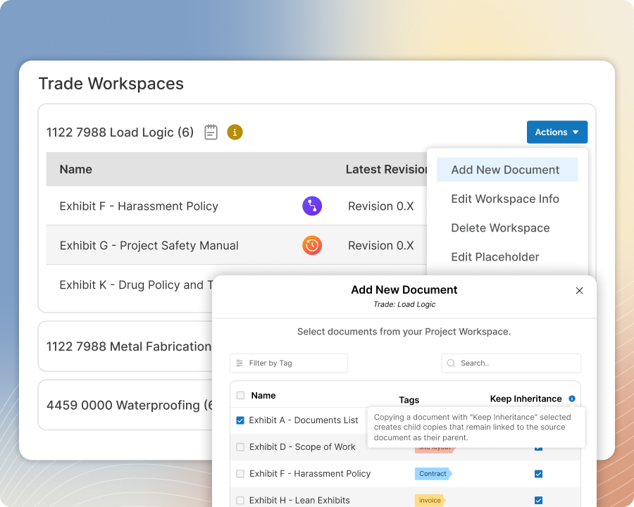Open Exhibit G - Project Safety Manual row

[x=149, y=246]
